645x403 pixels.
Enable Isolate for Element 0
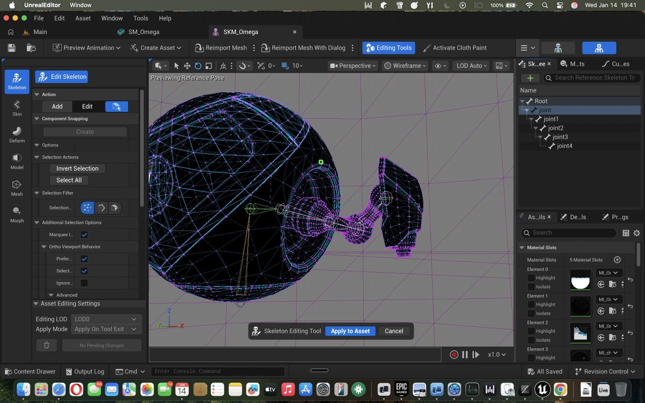coord(531,286)
